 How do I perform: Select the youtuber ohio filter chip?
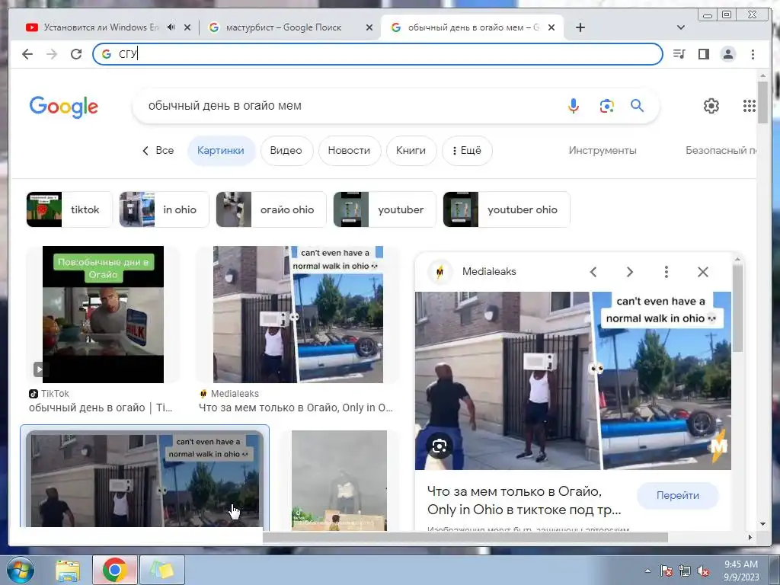pos(507,209)
